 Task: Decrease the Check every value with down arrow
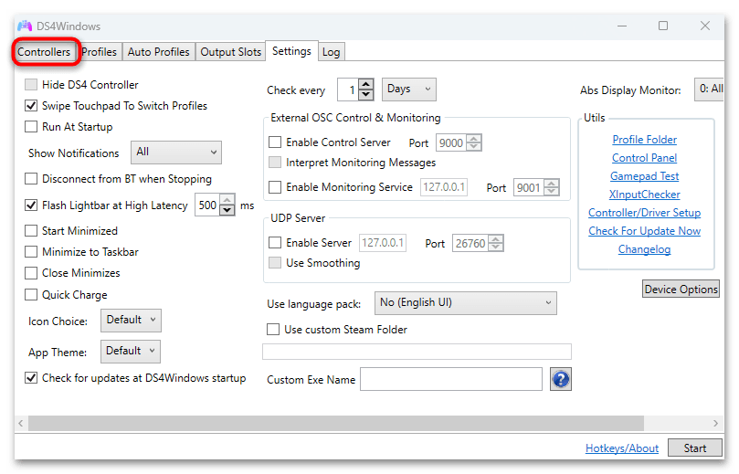[366, 94]
